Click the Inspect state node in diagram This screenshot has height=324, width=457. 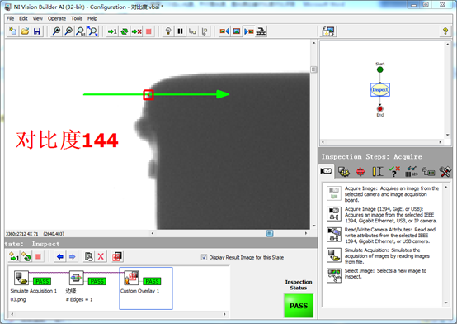(380, 90)
